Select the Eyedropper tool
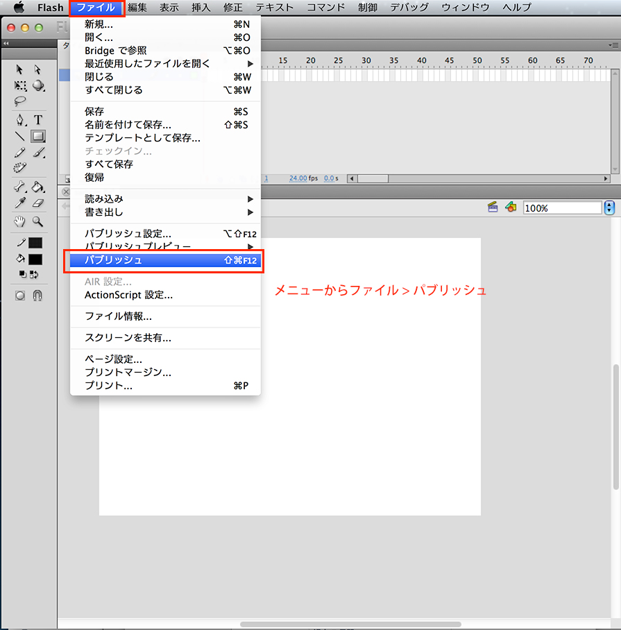 click(20, 203)
